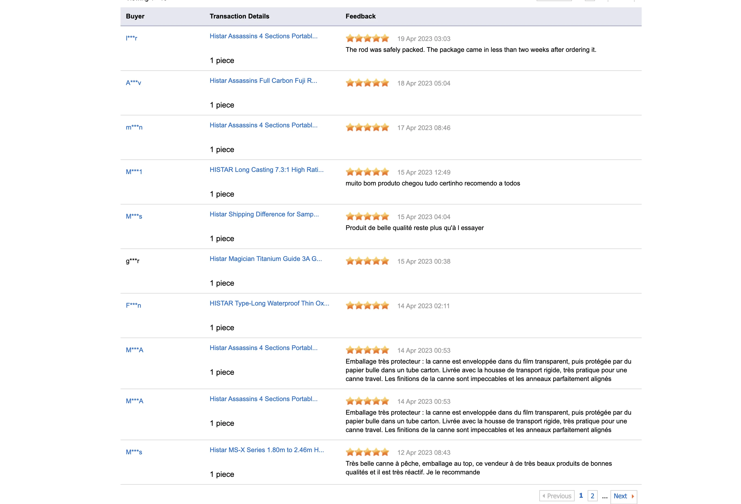Click the five-star rating dated 19 Apr 2023
This screenshot has height=504, width=741.
[x=367, y=39]
